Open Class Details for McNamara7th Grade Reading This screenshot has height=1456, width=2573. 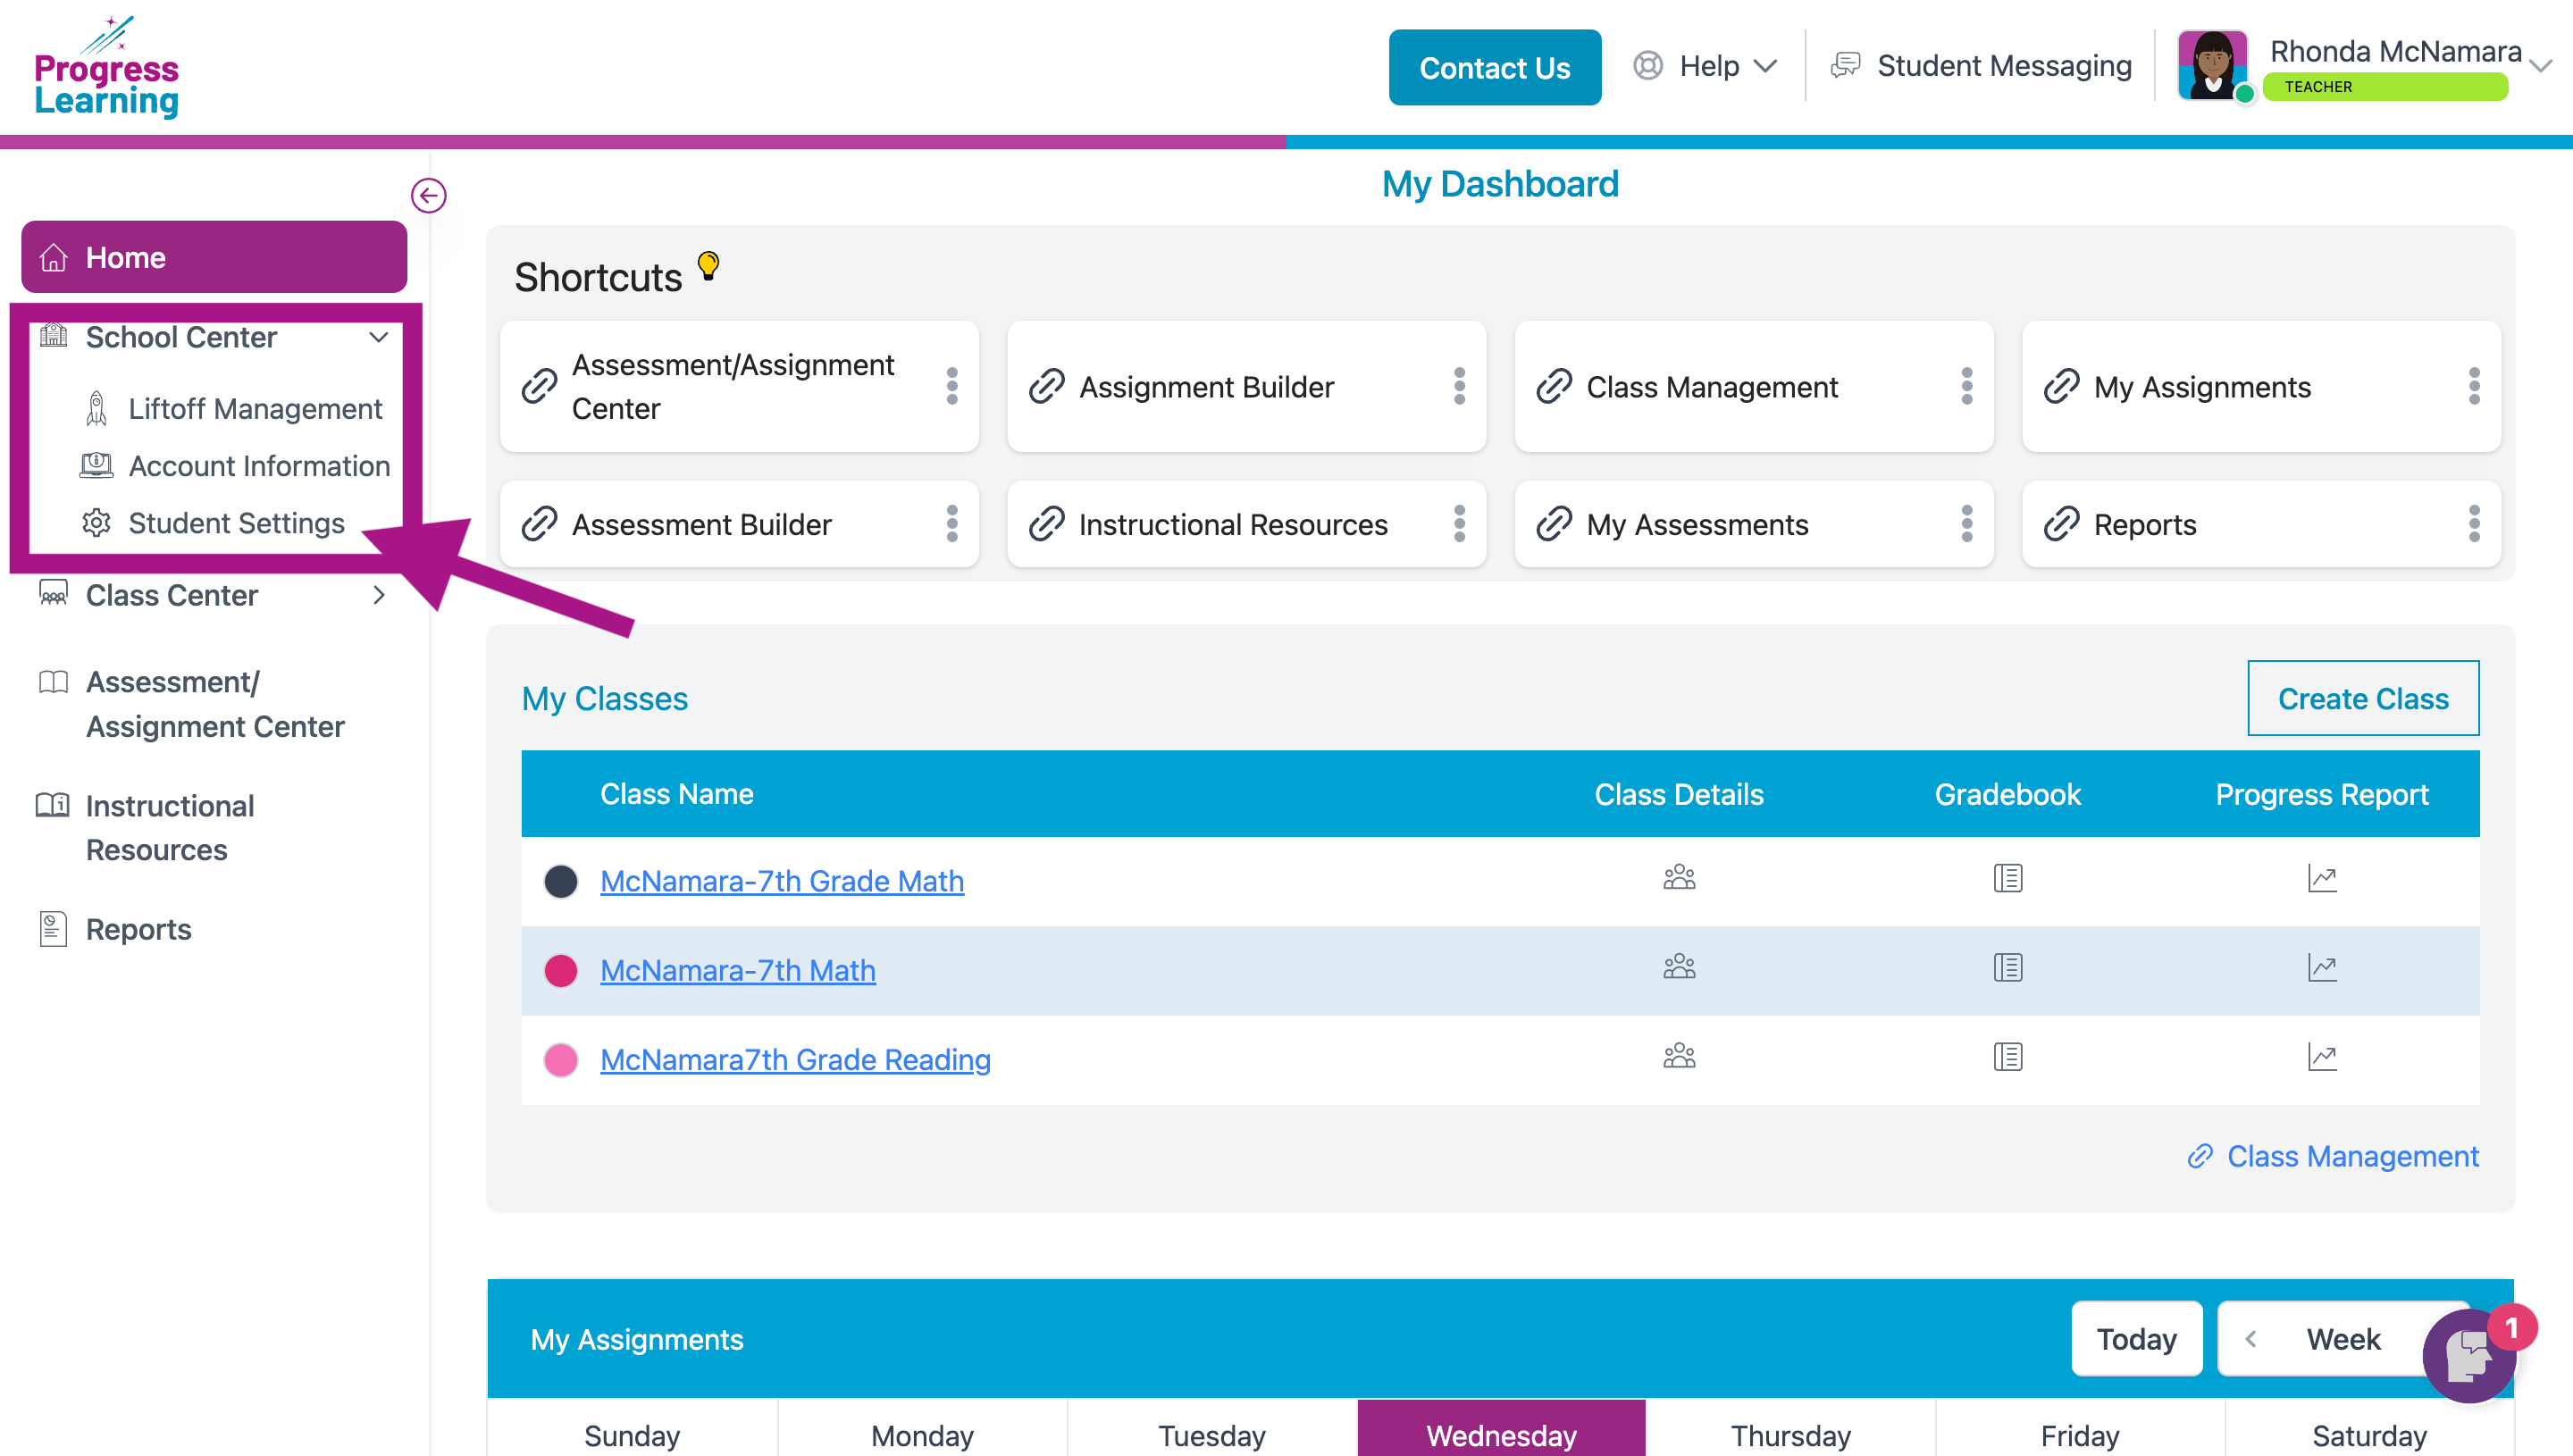click(1679, 1056)
